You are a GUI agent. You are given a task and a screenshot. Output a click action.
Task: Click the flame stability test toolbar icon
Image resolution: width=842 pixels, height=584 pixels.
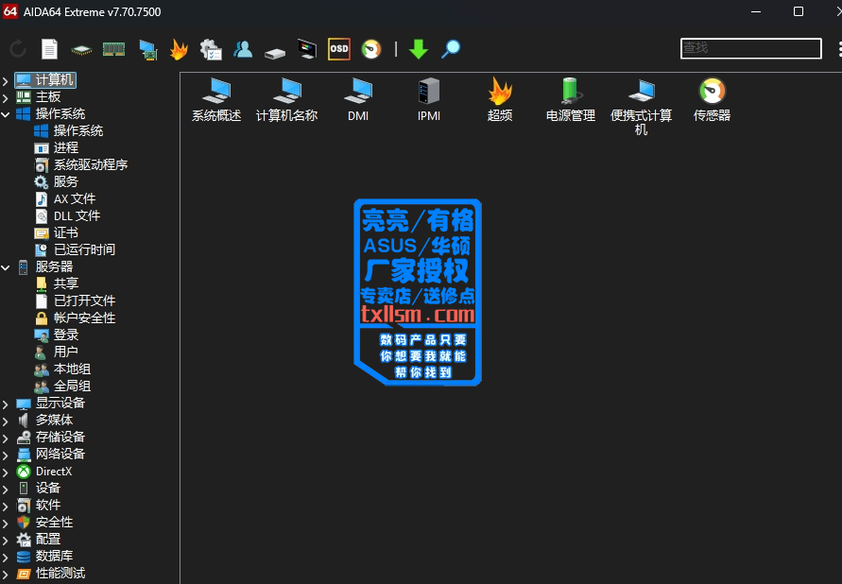[179, 49]
